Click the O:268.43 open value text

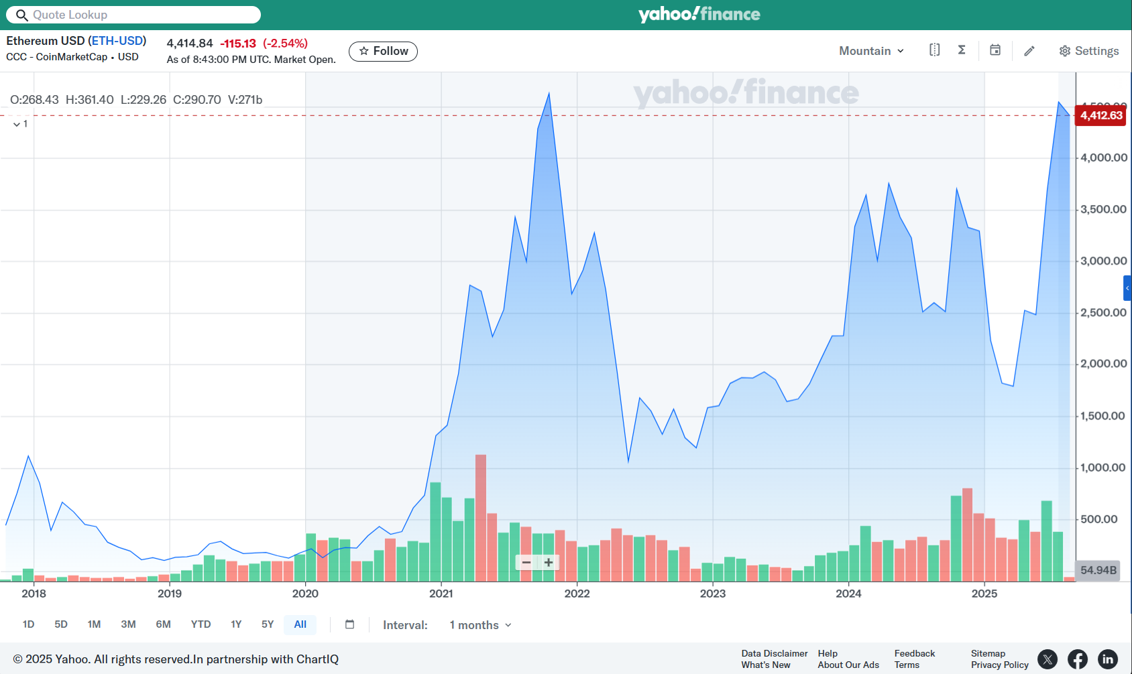[34, 100]
